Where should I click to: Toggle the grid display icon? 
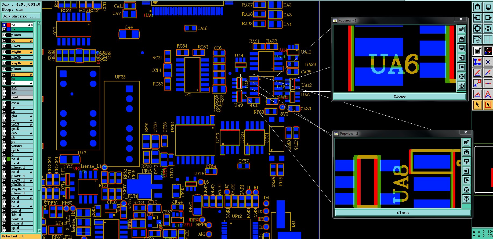pyautogui.click(x=488, y=39)
